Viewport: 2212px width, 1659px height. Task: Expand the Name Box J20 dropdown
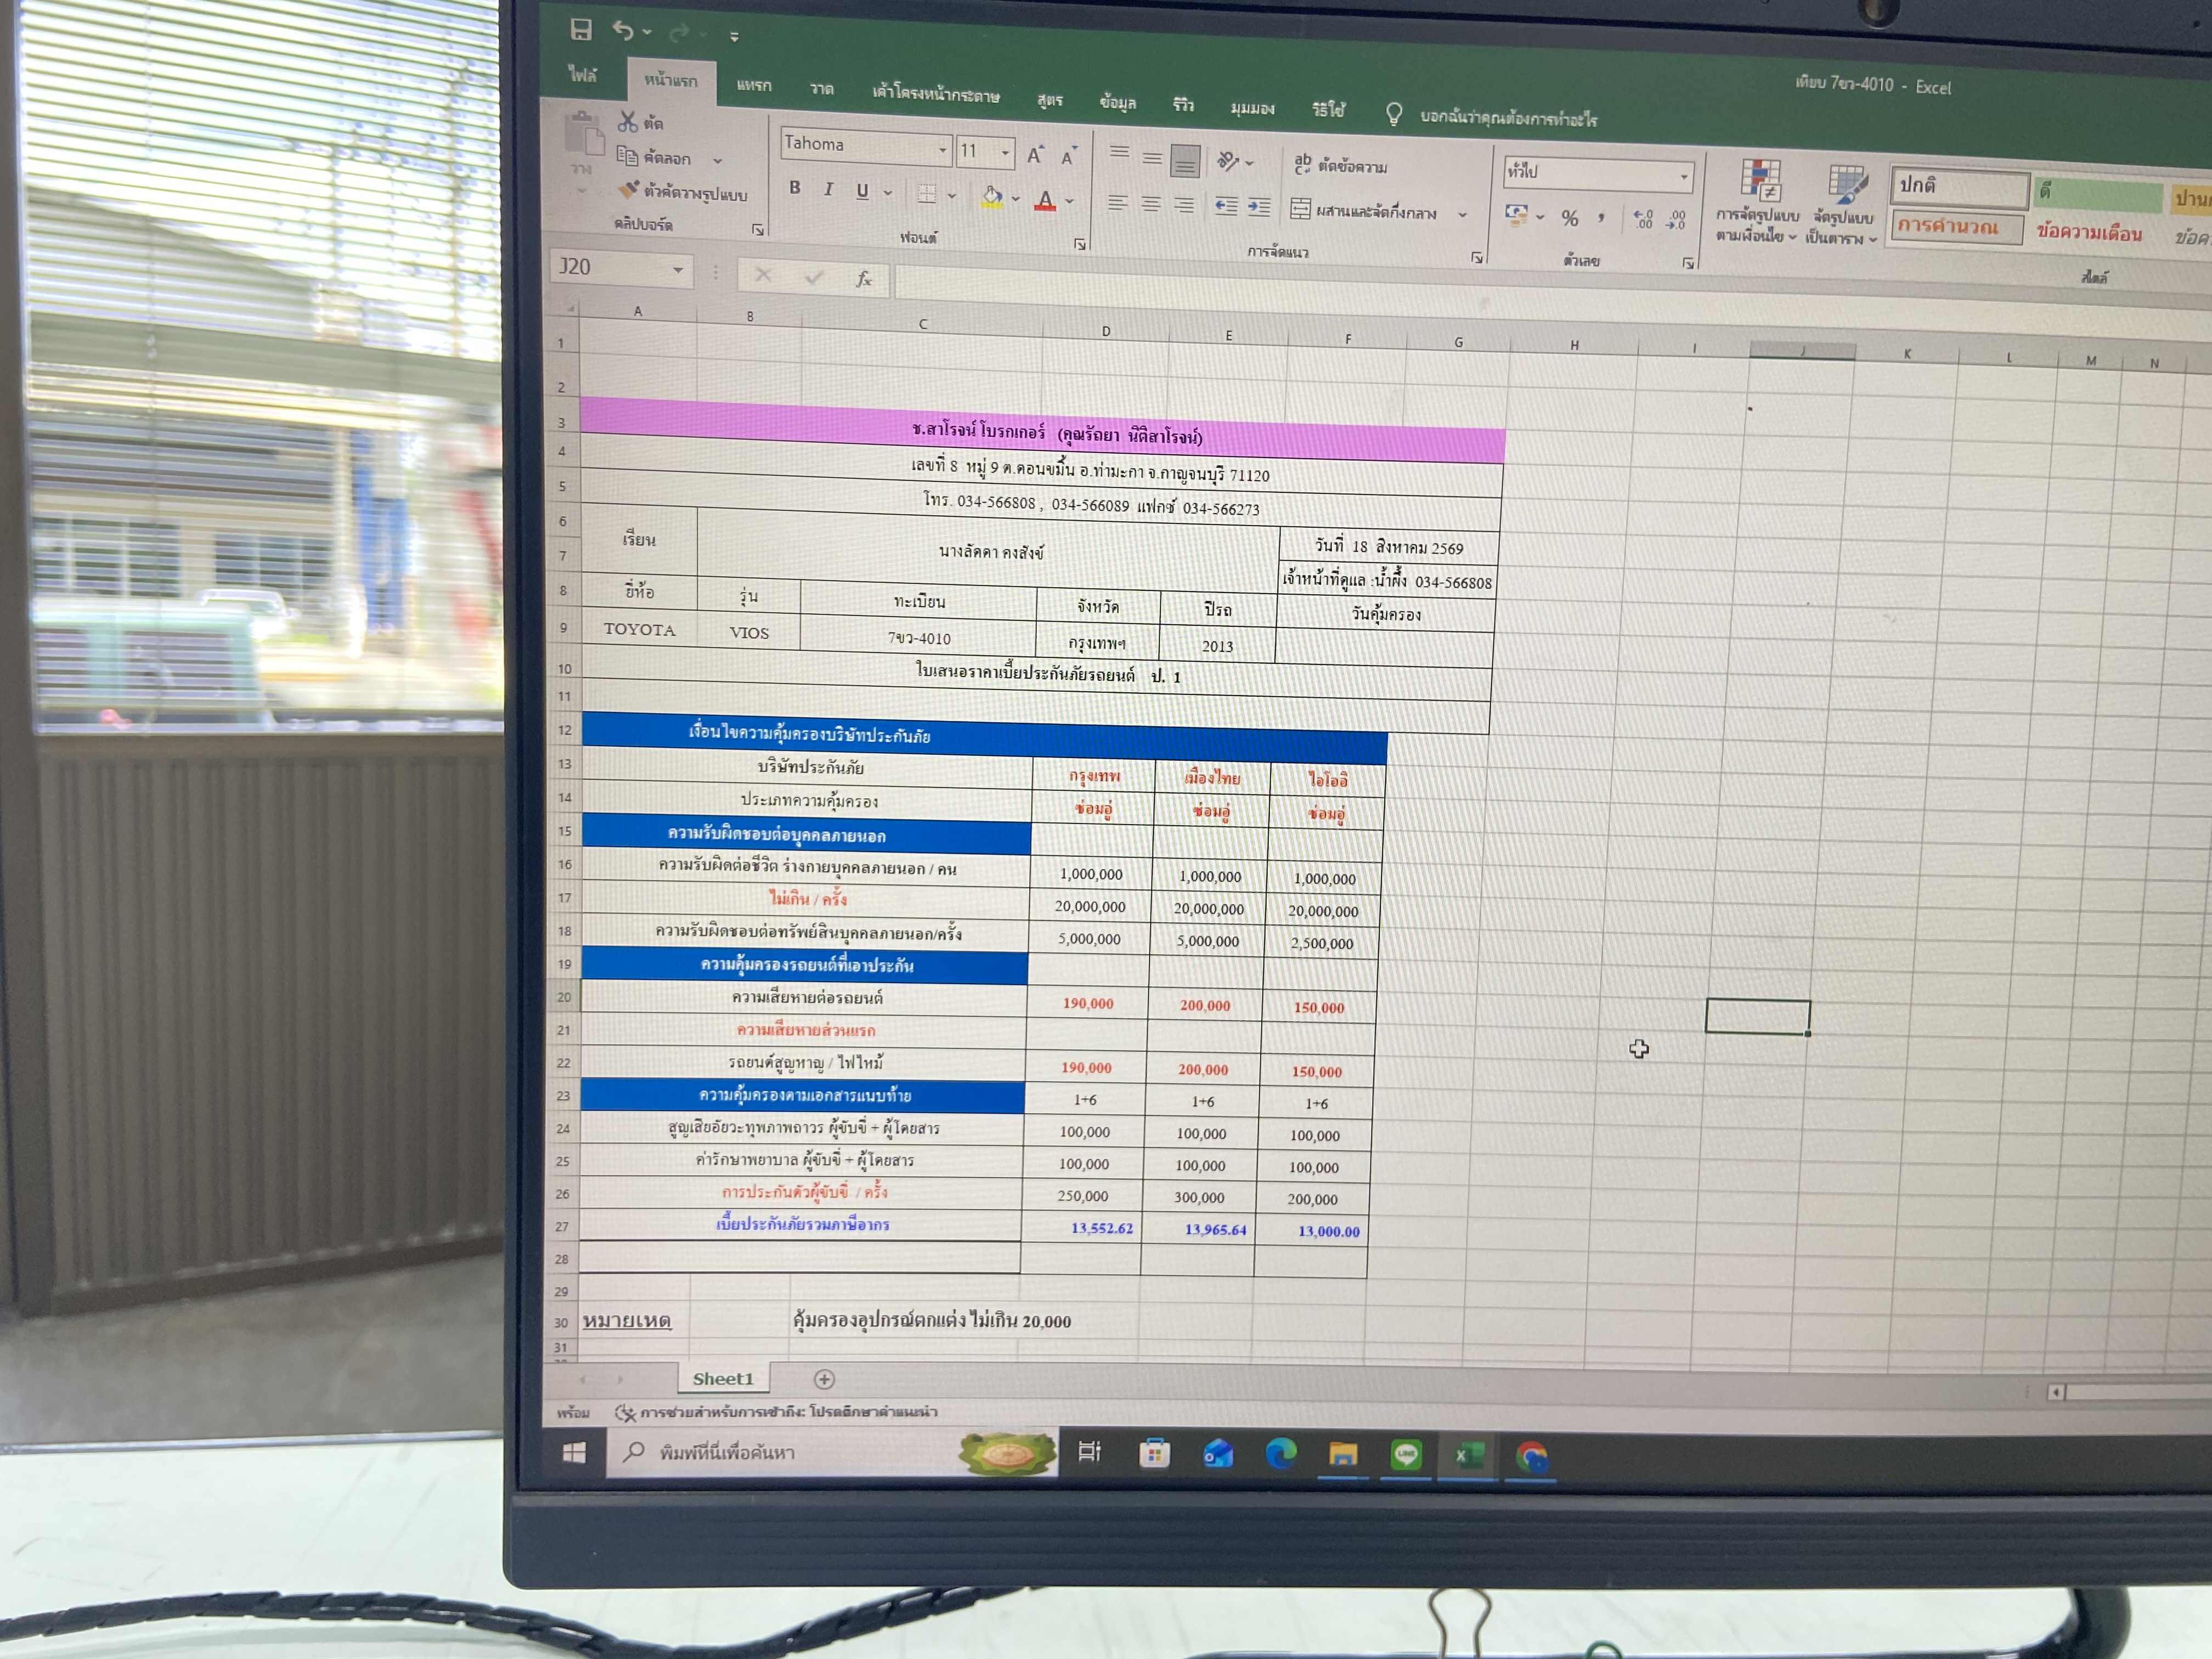[x=678, y=270]
